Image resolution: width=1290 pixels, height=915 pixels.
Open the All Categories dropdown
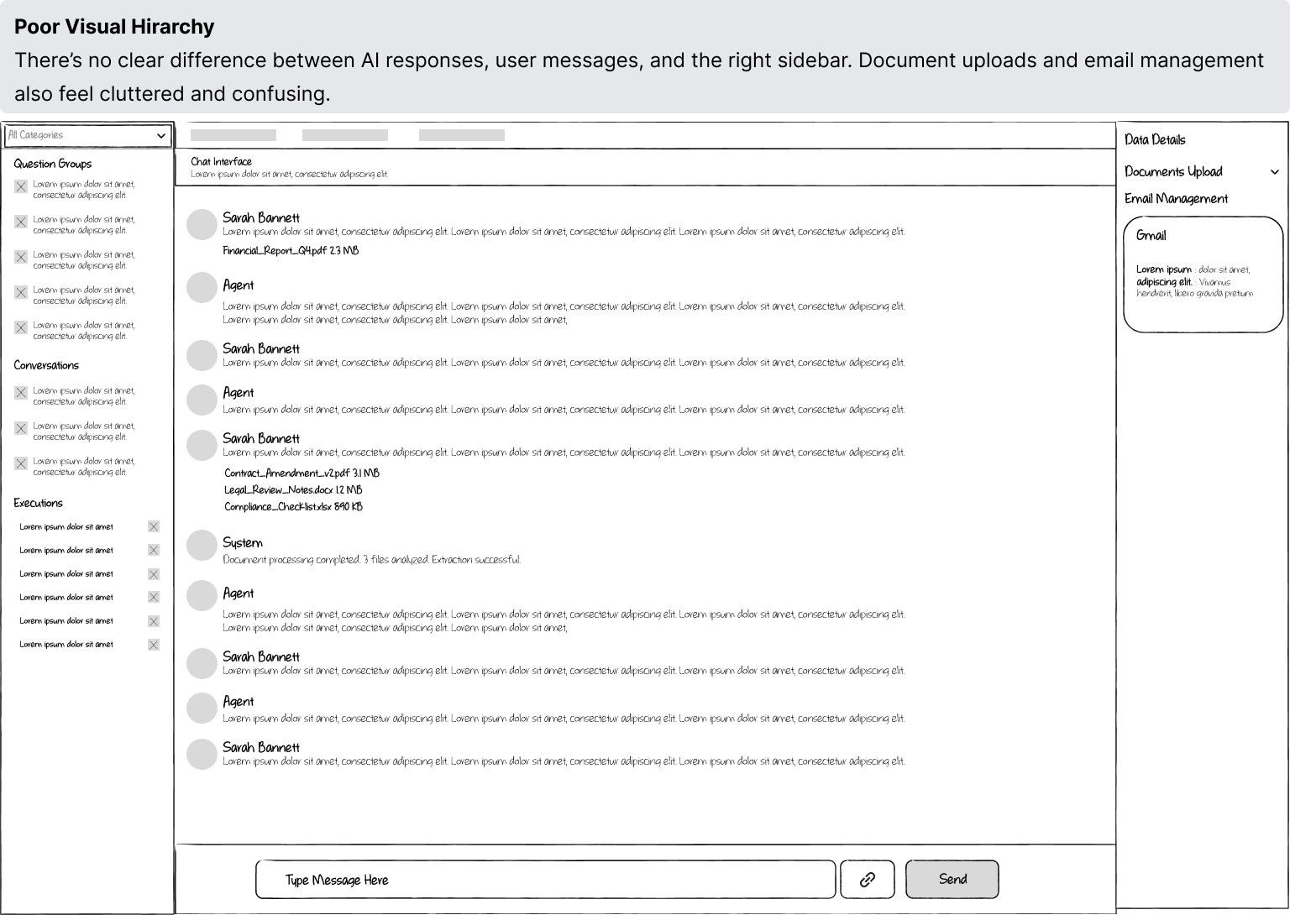[87, 135]
